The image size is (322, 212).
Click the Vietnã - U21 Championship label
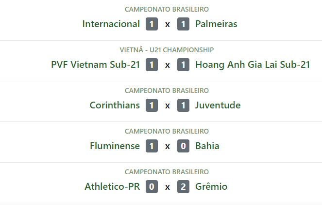click(167, 50)
